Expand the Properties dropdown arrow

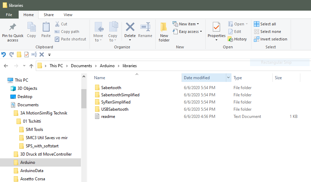pos(216,40)
